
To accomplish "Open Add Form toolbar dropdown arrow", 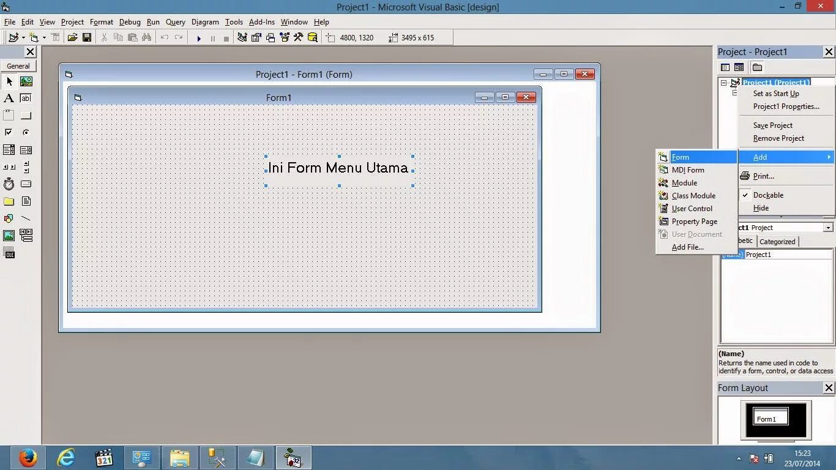I will tap(44, 38).
